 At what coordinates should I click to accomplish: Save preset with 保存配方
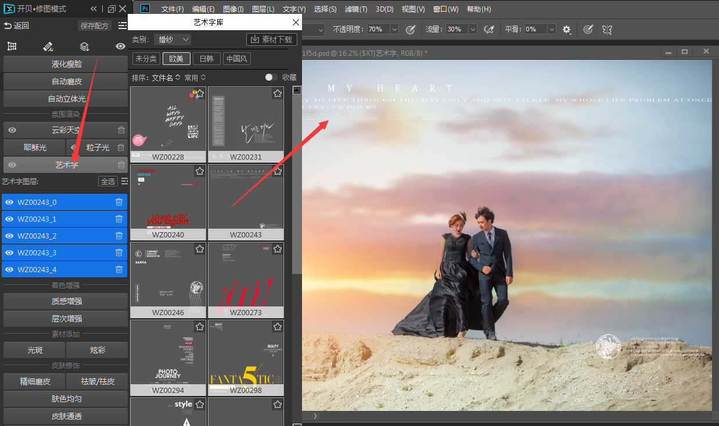point(94,26)
